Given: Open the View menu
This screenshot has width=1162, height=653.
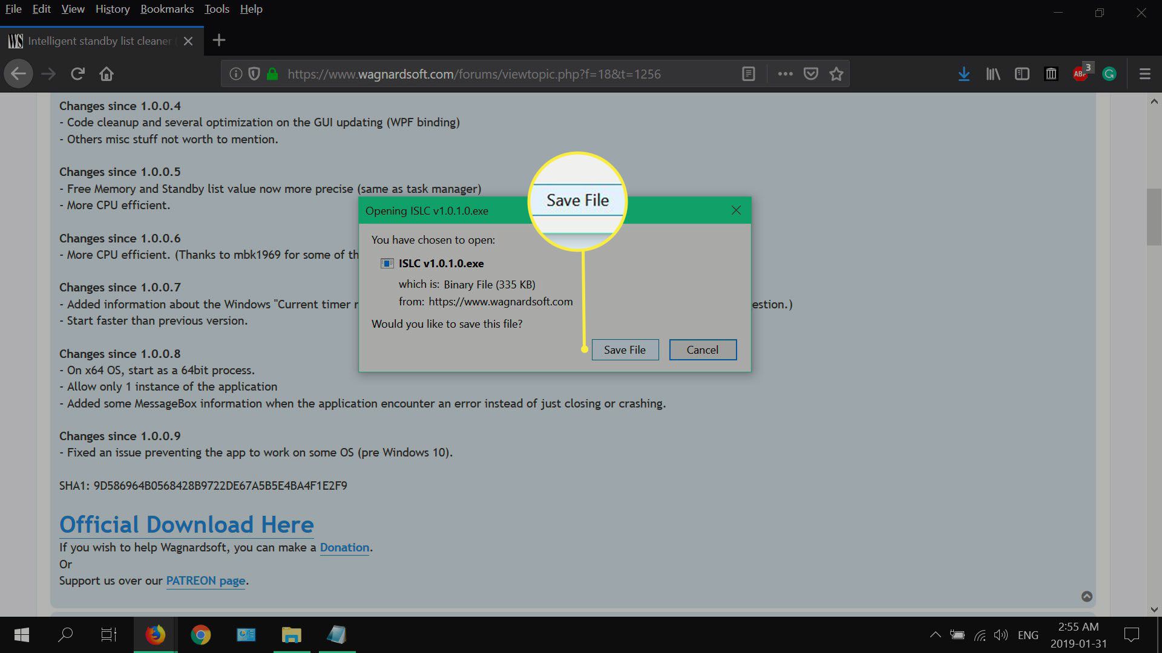Looking at the screenshot, I should click(x=73, y=9).
